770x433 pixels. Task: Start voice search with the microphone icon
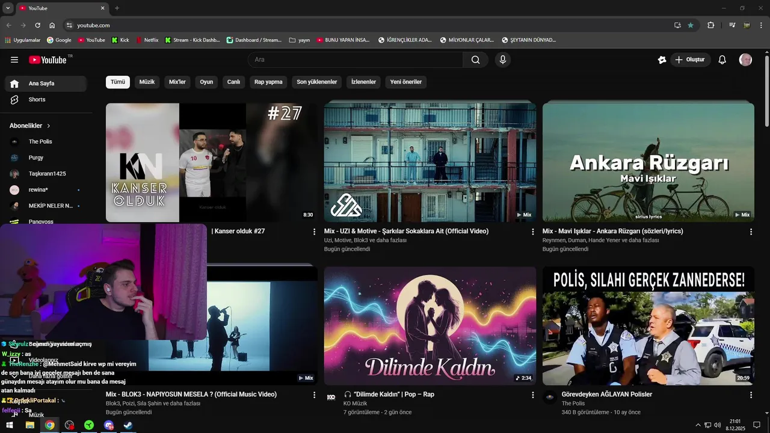[503, 60]
